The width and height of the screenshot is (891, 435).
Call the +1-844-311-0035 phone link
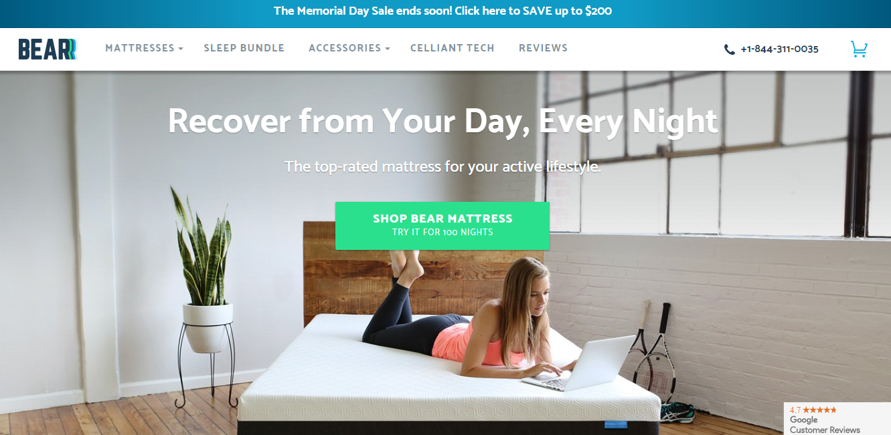[x=779, y=49]
